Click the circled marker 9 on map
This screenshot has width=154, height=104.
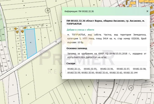pyautogui.click(x=131, y=88)
